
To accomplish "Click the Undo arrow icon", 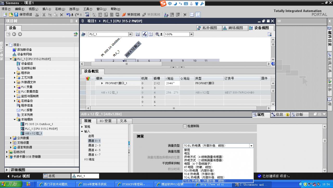I will coord(68,15).
